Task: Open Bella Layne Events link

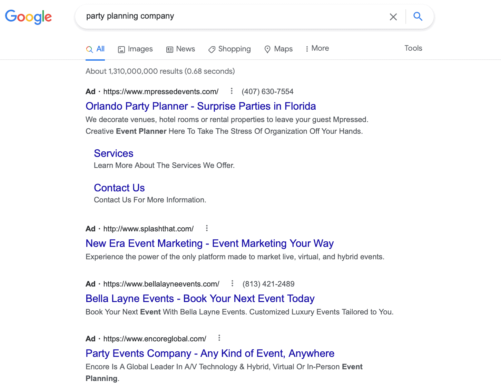Action: (200, 299)
